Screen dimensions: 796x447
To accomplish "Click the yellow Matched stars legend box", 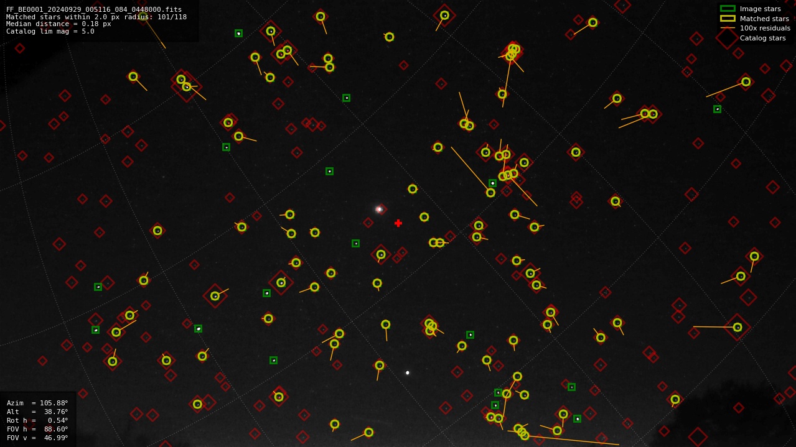I will [x=728, y=19].
